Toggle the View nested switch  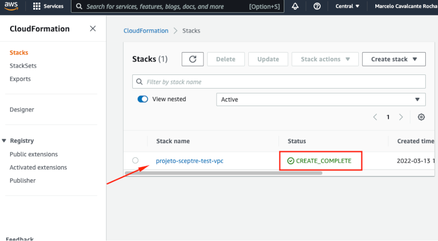pos(143,99)
